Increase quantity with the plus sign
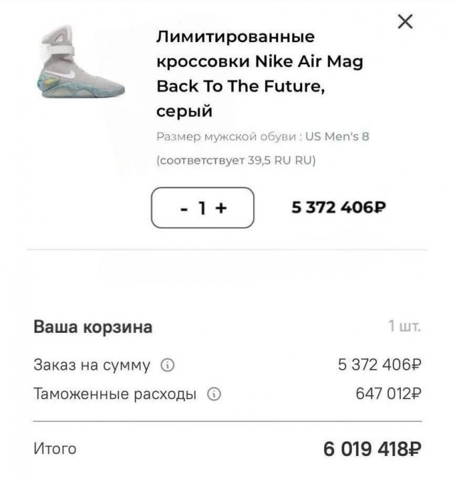Viewport: 455px width, 478px height. (x=222, y=208)
